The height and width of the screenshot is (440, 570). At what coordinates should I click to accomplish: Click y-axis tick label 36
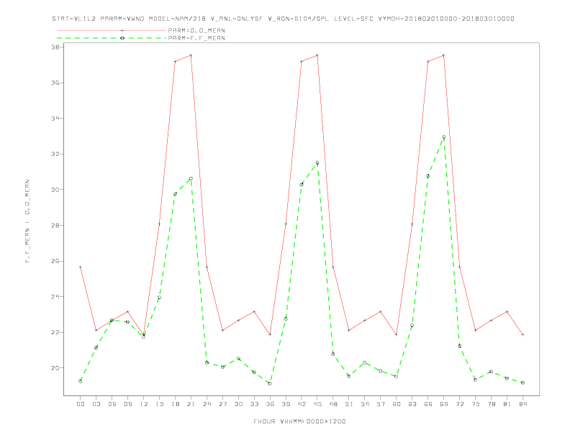click(55, 83)
